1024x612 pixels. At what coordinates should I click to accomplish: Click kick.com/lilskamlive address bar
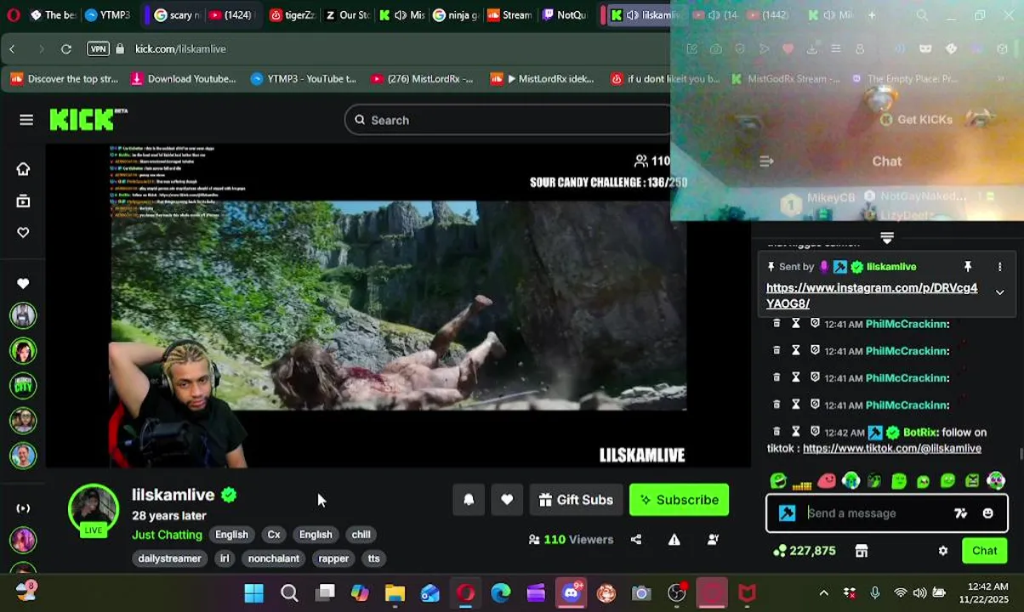180,49
